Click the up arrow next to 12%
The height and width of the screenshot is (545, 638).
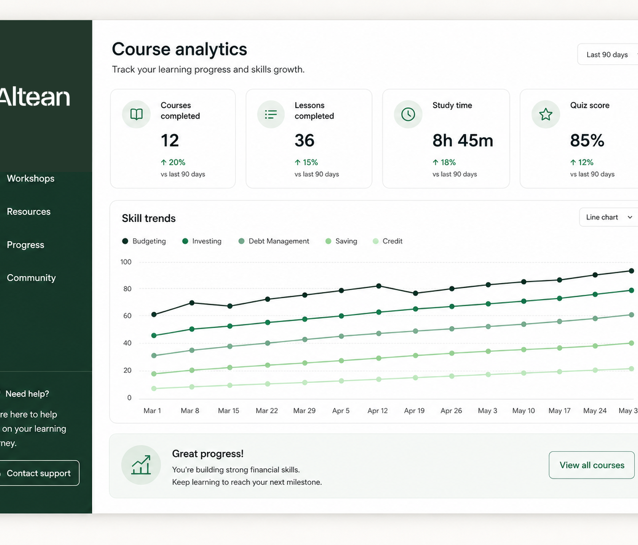pos(573,162)
